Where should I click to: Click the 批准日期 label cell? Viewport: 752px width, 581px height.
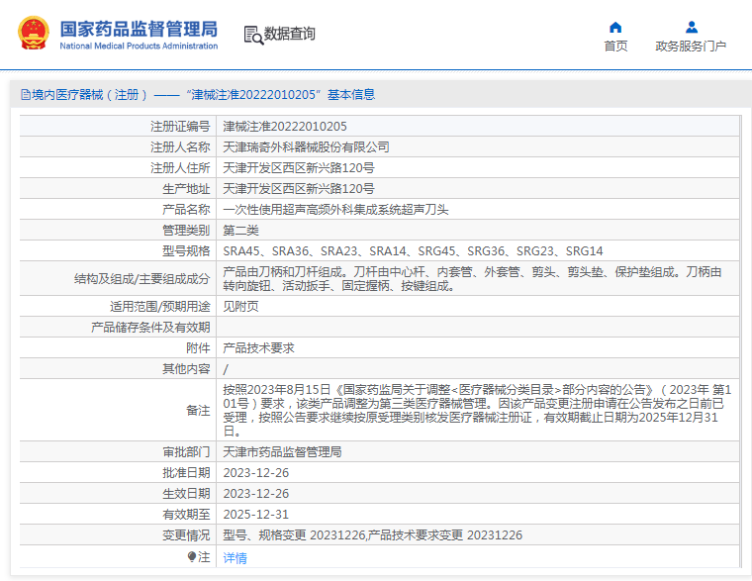[118, 472]
